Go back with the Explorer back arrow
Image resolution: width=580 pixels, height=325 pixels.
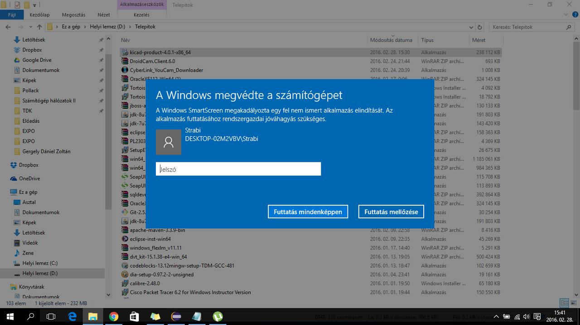(8, 27)
